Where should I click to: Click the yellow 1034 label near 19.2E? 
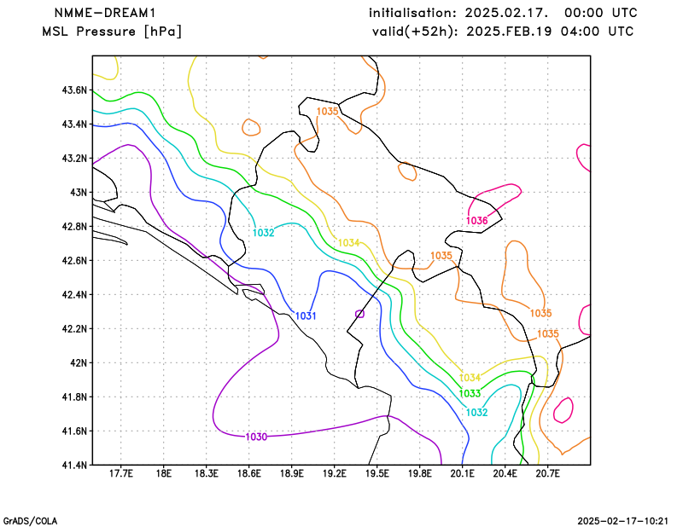pos(349,243)
